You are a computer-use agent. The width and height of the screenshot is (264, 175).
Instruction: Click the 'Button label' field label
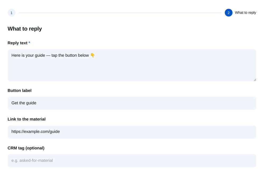point(20,91)
